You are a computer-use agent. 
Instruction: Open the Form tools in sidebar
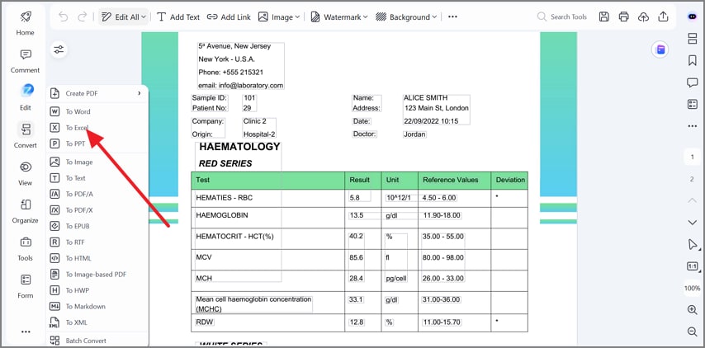(25, 286)
